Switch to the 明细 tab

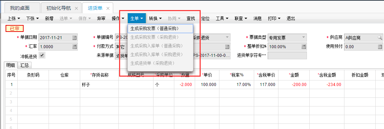(11, 65)
